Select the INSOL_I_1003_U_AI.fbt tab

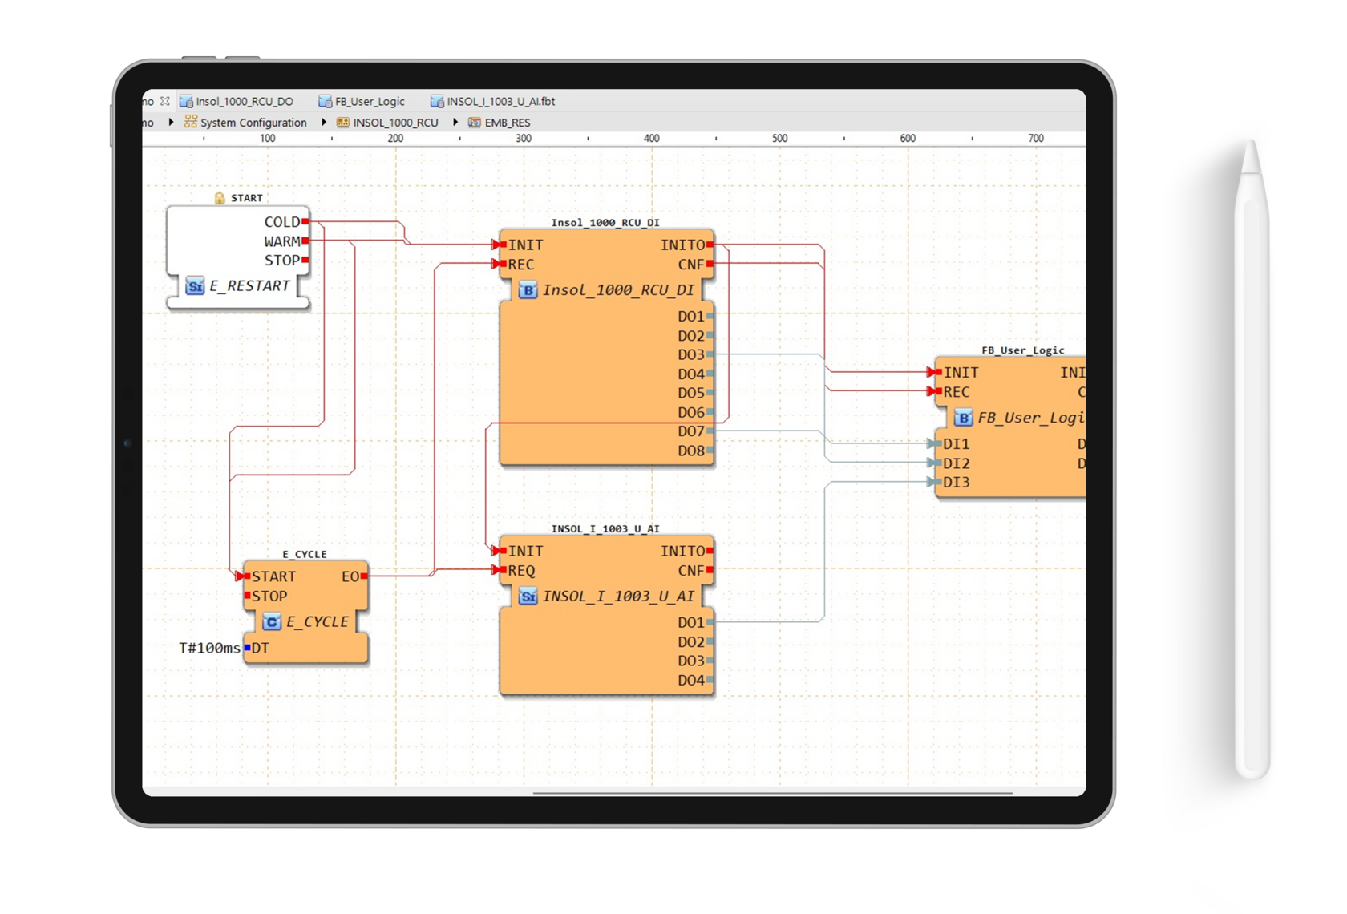(x=492, y=102)
